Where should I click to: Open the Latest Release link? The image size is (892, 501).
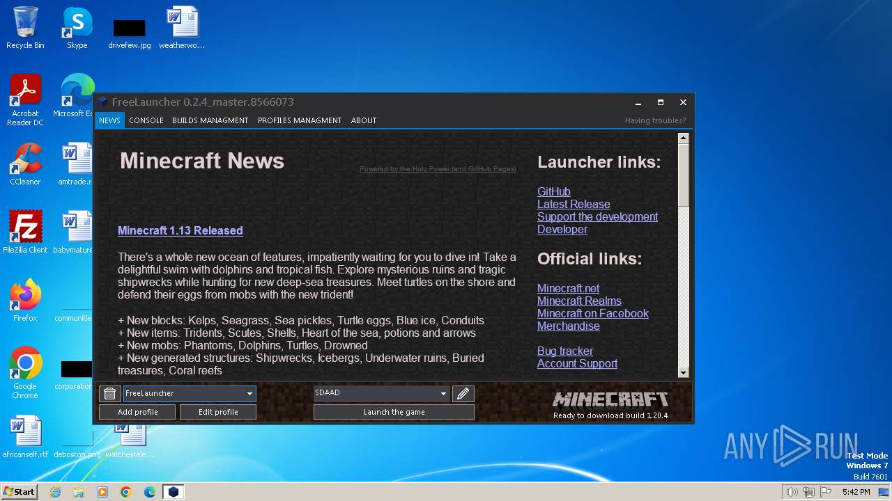pyautogui.click(x=574, y=204)
